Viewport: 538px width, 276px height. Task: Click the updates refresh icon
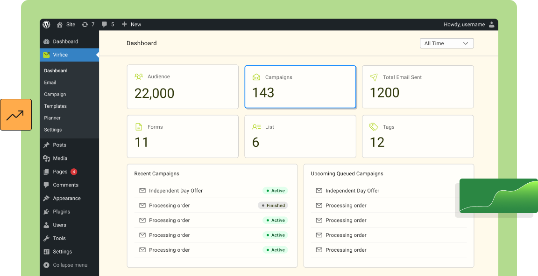(x=85, y=25)
